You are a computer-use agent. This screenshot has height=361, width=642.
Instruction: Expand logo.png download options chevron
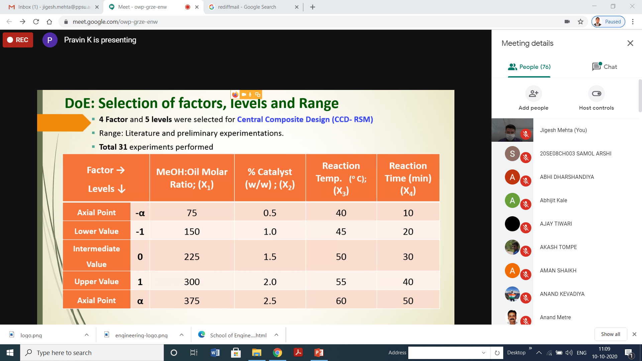pyautogui.click(x=87, y=335)
